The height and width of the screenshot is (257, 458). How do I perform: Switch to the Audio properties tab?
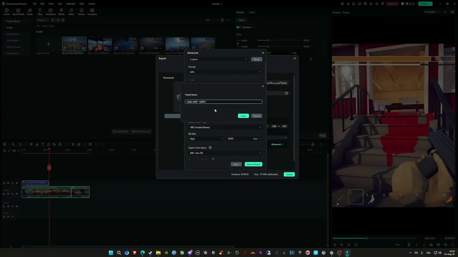coord(252,12)
